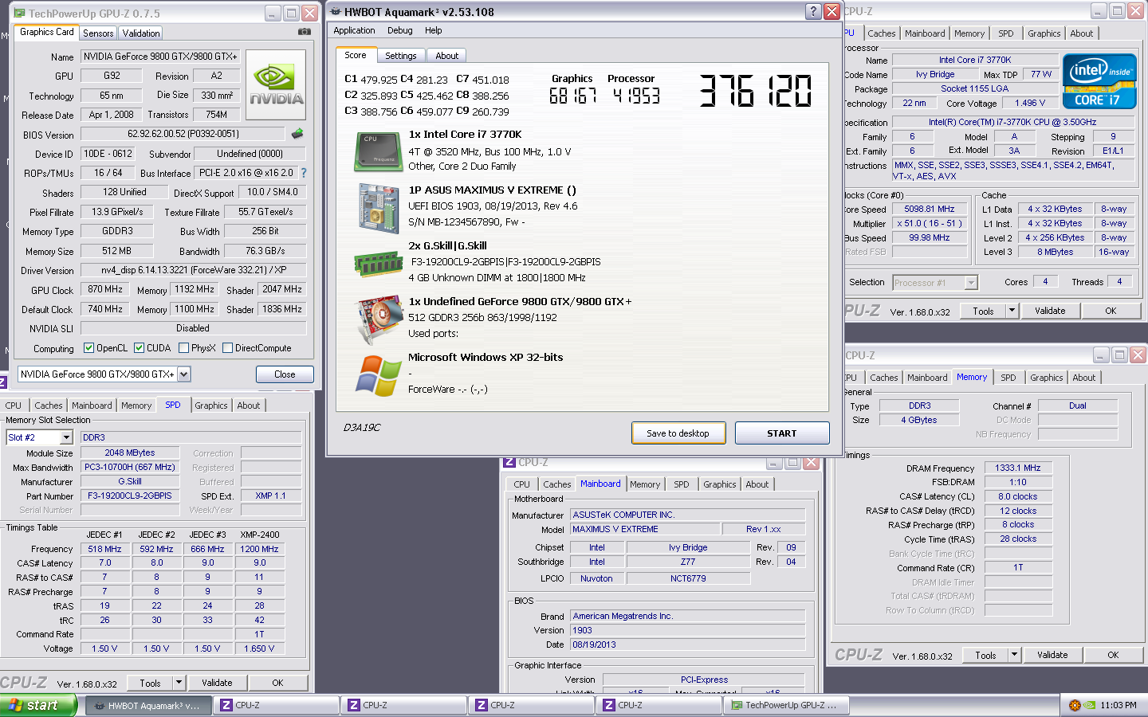Switch to the GPU-Z Validation tab

point(140,33)
